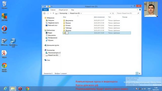
Task: Open Загрузки in navigation pane
Action: point(51,20)
